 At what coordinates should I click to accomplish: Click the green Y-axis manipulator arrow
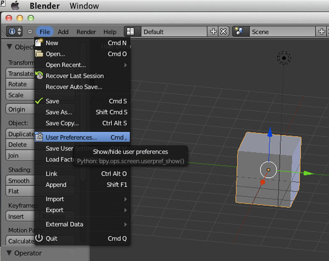308,173
